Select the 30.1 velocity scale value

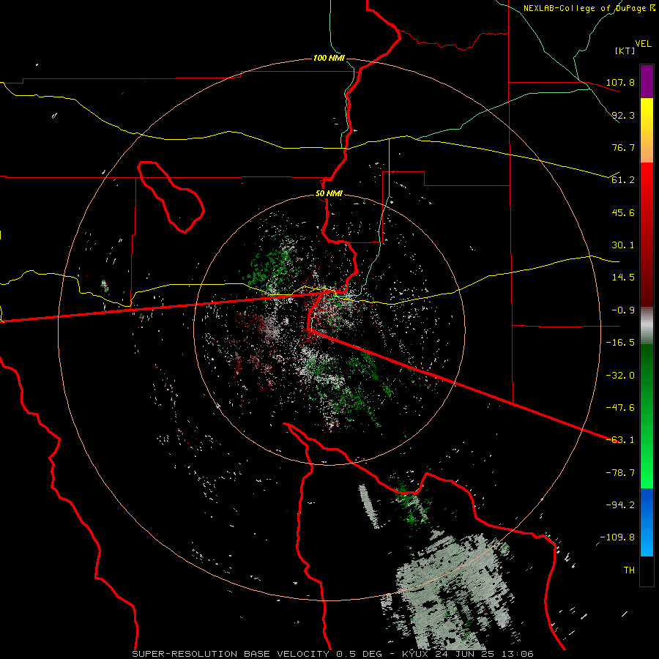(x=623, y=245)
